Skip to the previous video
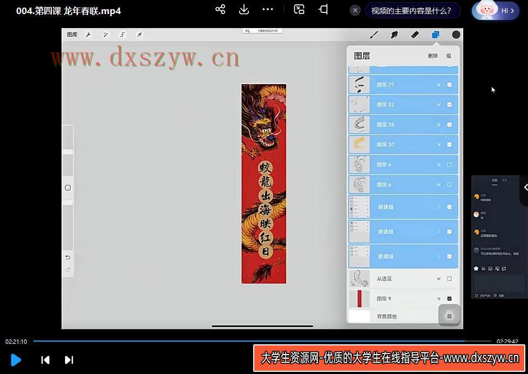The image size is (528, 374). 45,360
